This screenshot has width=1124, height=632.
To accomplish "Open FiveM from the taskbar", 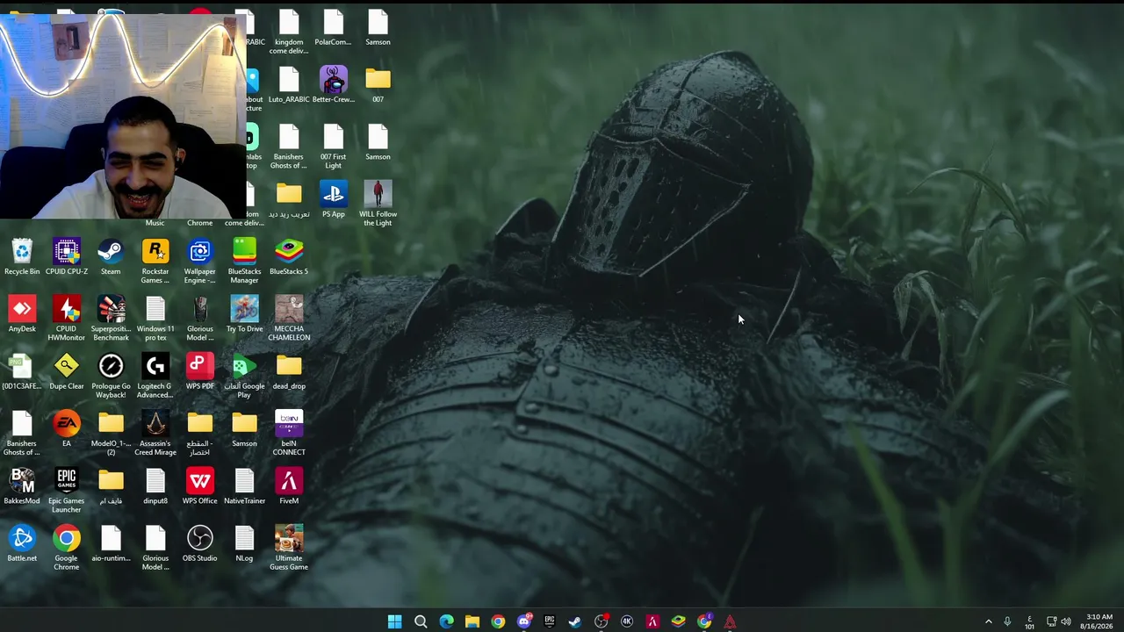I will tap(652, 621).
